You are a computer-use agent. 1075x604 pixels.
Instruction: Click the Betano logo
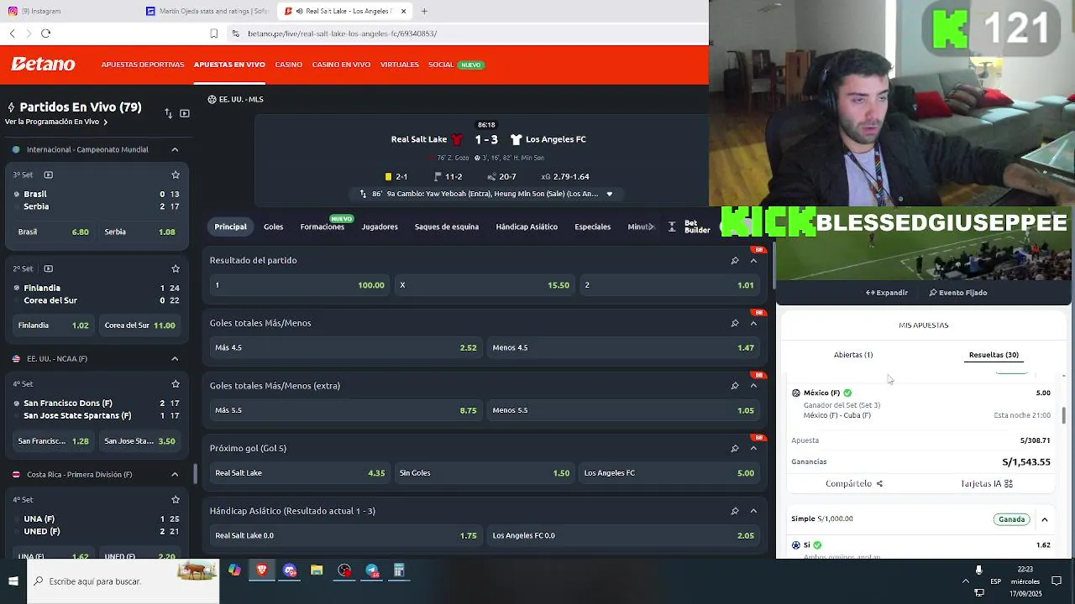point(43,65)
